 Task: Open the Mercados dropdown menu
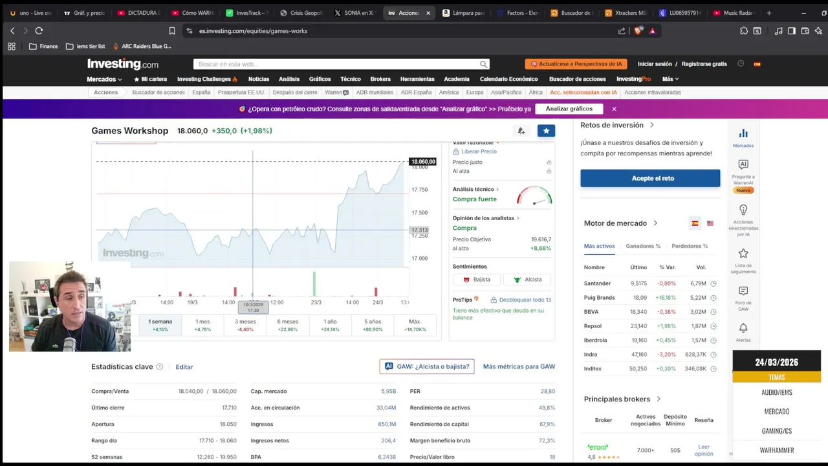click(x=104, y=79)
